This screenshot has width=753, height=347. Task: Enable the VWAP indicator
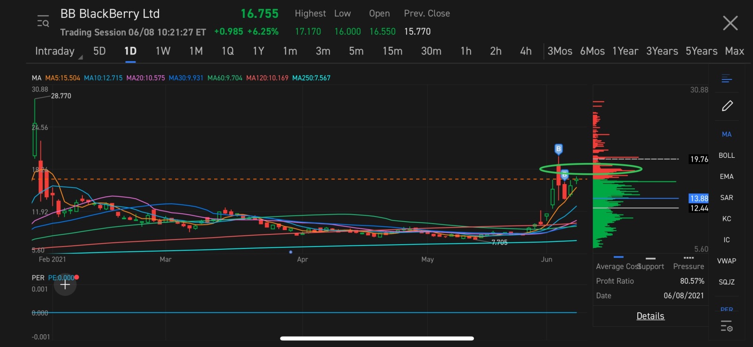(x=727, y=261)
